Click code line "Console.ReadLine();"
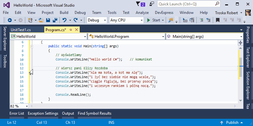The height and width of the screenshot is (126, 253). pos(73,95)
